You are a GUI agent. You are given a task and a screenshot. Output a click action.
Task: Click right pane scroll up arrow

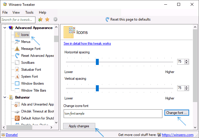[195, 27]
